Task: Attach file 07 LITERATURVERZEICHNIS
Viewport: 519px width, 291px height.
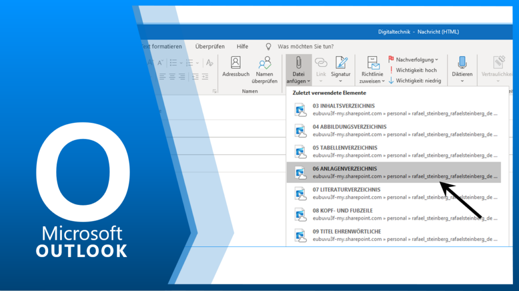Action: point(393,193)
